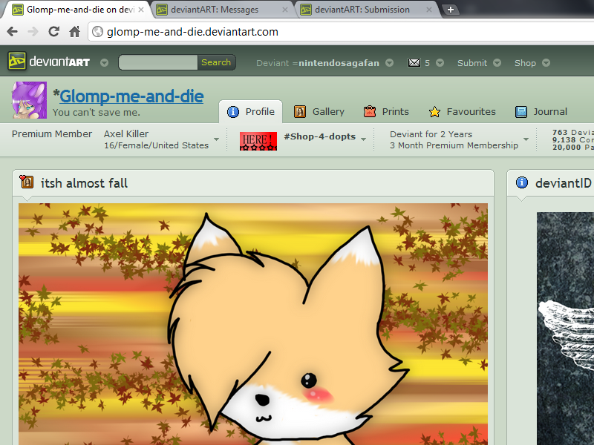Expand the nintendosagafan user menu arrow

click(389, 63)
